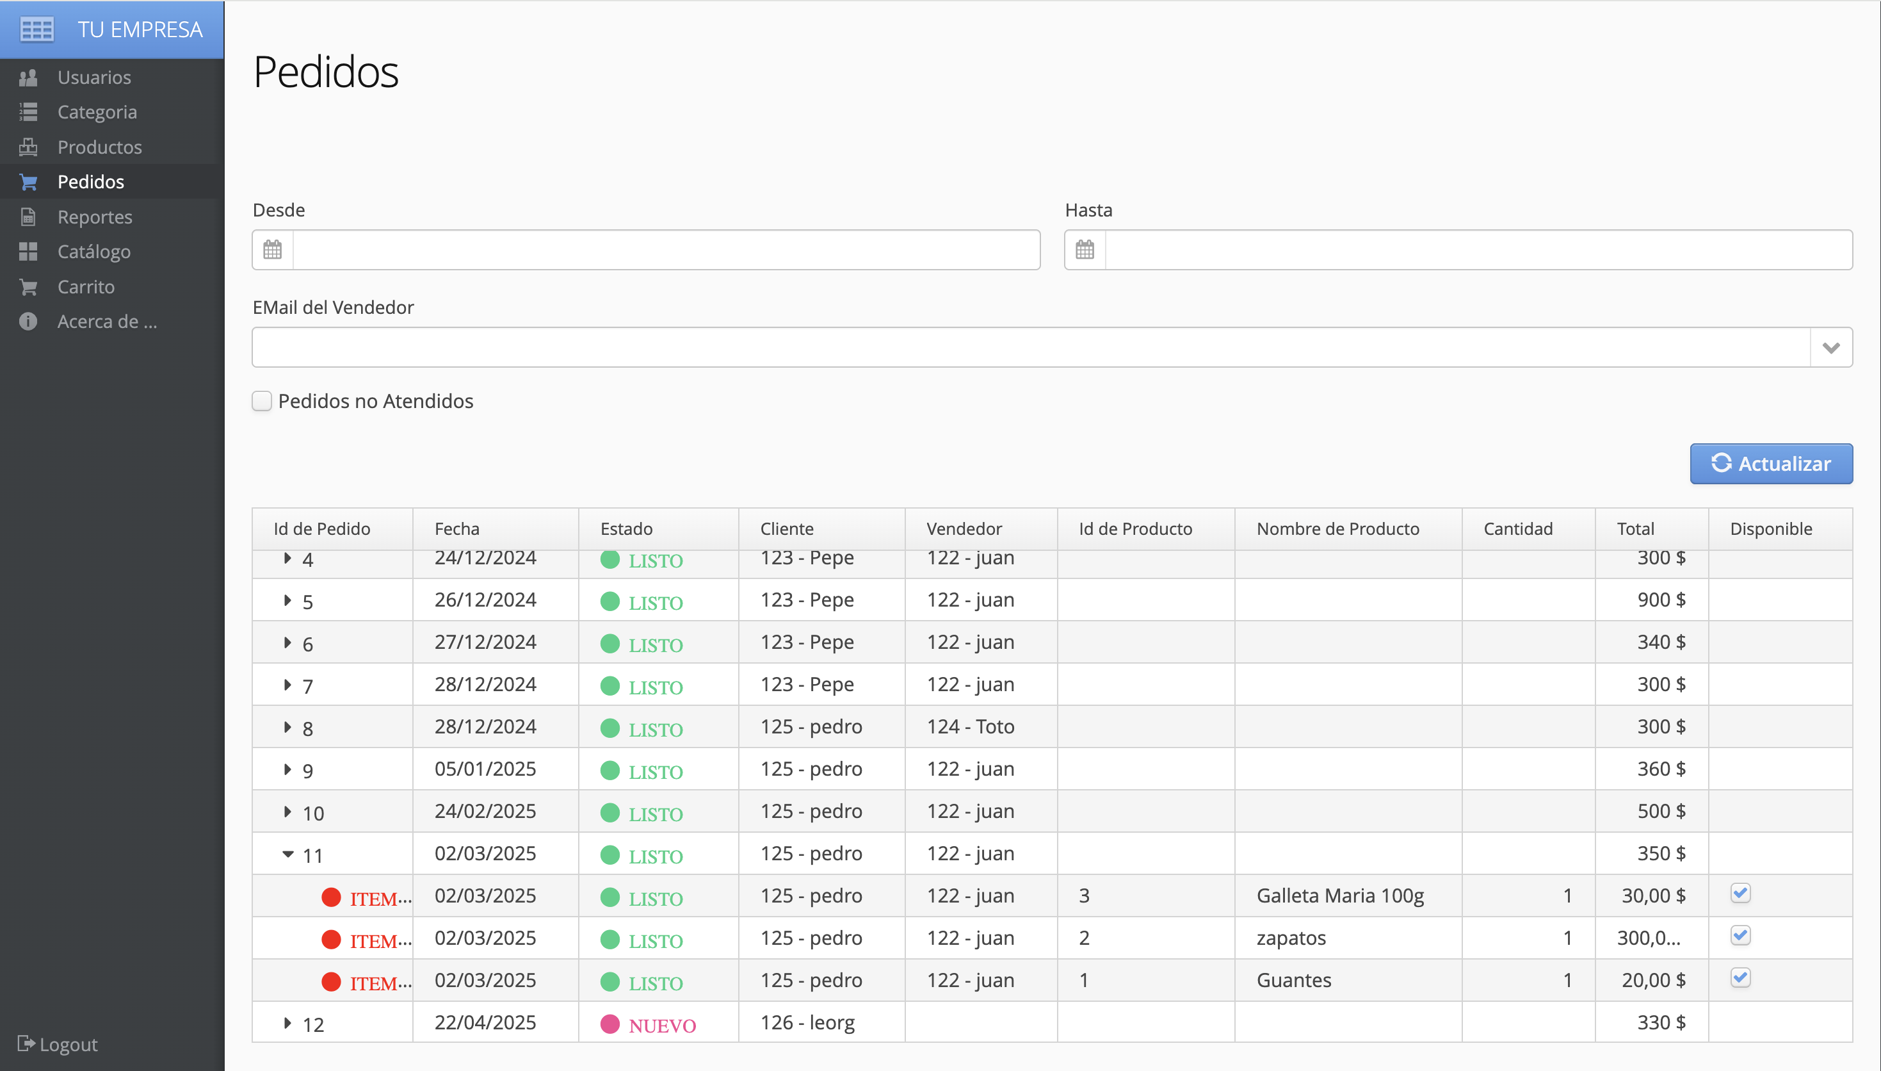Open the Hasta calendar picker icon
The height and width of the screenshot is (1071, 1881).
[x=1085, y=250]
